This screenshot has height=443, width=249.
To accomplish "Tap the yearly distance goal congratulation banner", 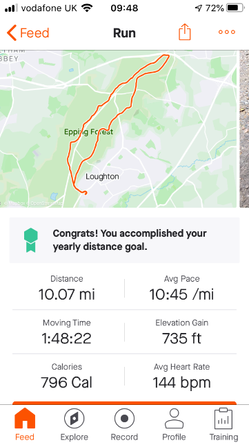I will (124, 240).
